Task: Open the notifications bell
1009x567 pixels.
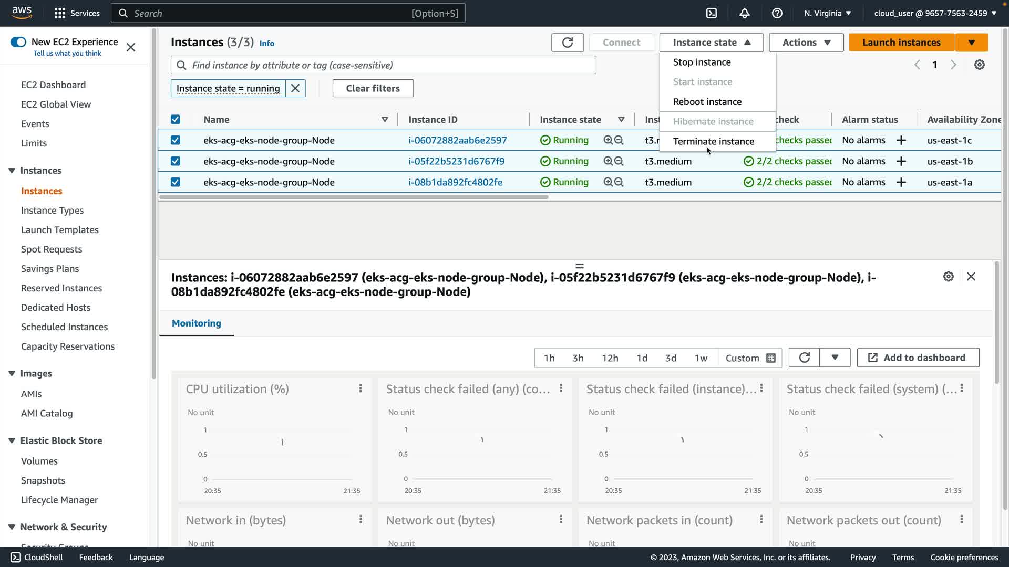Action: tap(744, 13)
